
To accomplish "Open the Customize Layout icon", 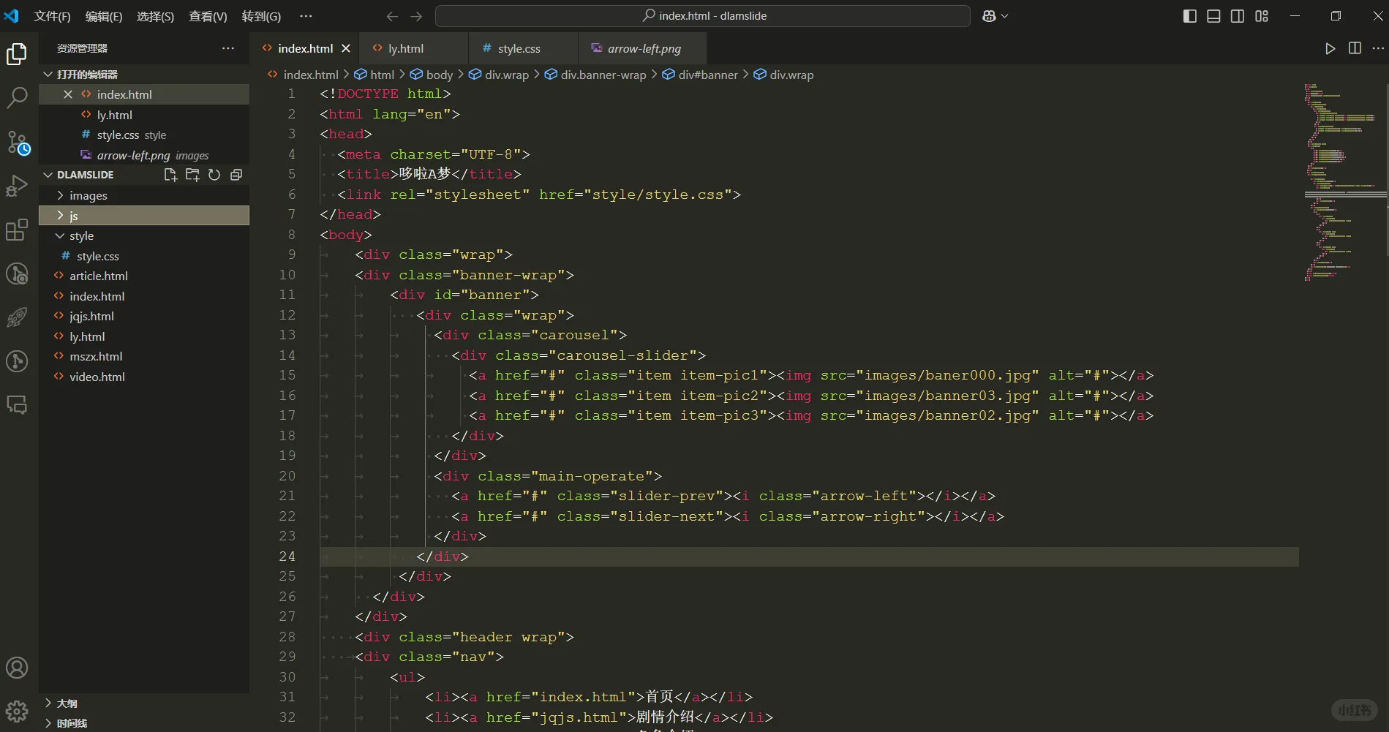I will coord(1262,16).
